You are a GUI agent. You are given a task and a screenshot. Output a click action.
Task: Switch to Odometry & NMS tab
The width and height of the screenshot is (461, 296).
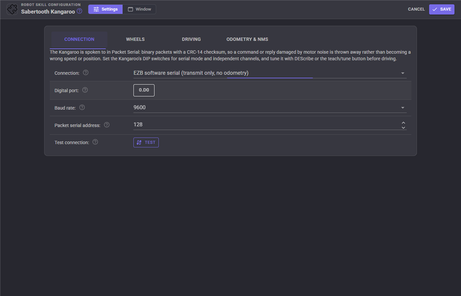(x=247, y=39)
